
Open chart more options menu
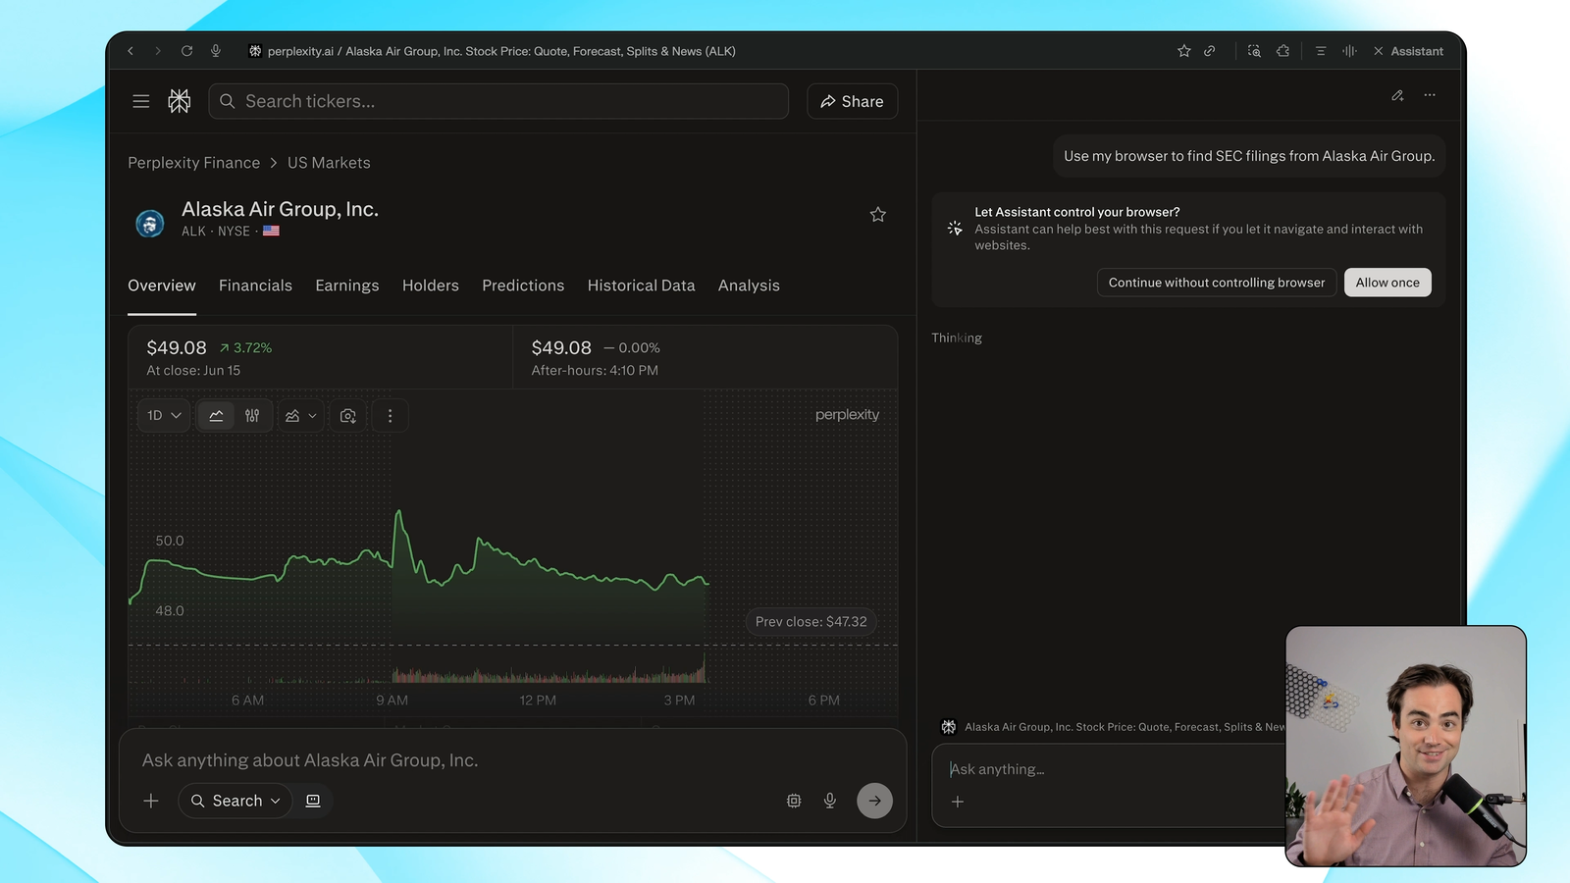point(390,416)
